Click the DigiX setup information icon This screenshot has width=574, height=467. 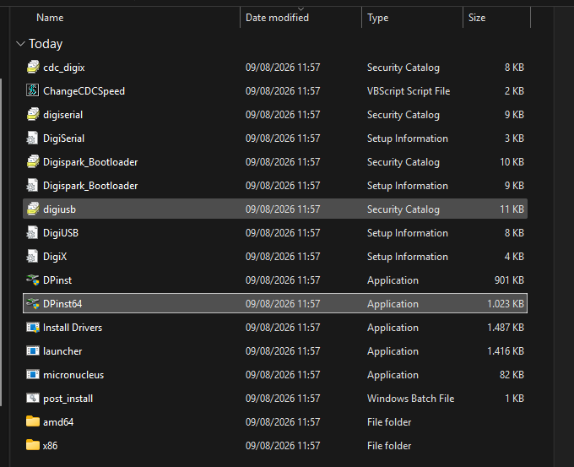pyautogui.click(x=33, y=257)
